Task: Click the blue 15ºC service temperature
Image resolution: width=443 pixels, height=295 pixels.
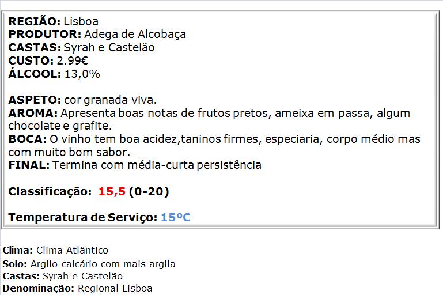Action: [176, 217]
